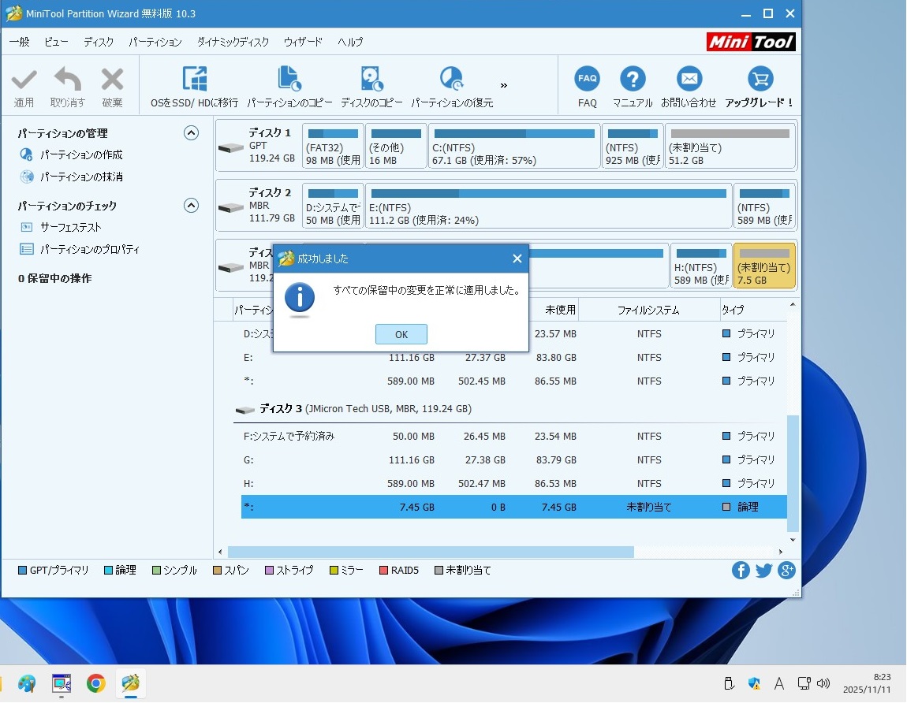Click the horizontal scrollbar under partition list

pyautogui.click(x=430, y=552)
